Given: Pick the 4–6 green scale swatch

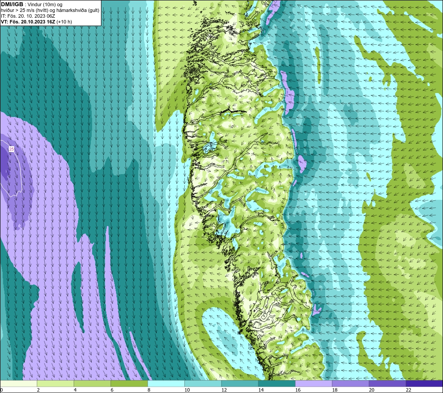Looking at the screenshot, I should point(92,383).
